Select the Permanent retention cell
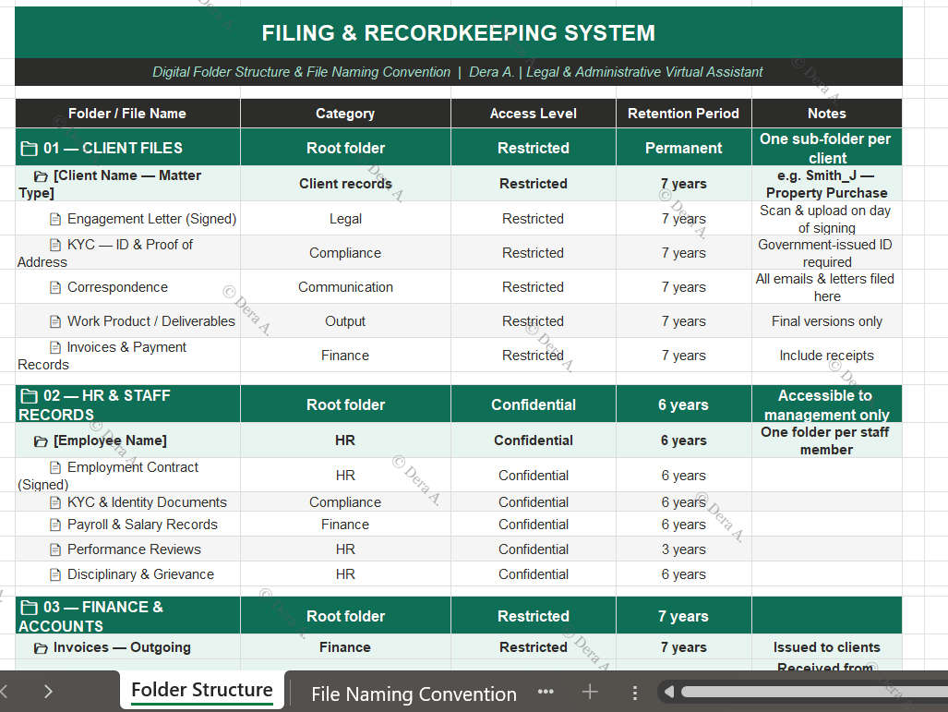Viewport: 948px width, 712px height. [683, 148]
